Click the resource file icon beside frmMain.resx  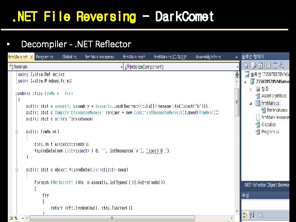264,110
